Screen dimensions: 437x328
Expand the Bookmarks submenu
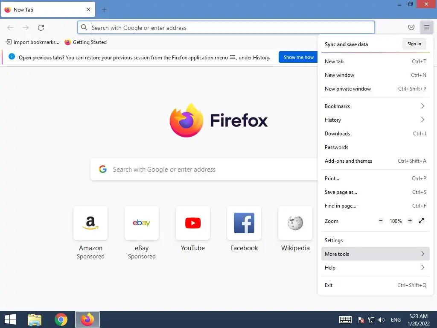click(376, 106)
